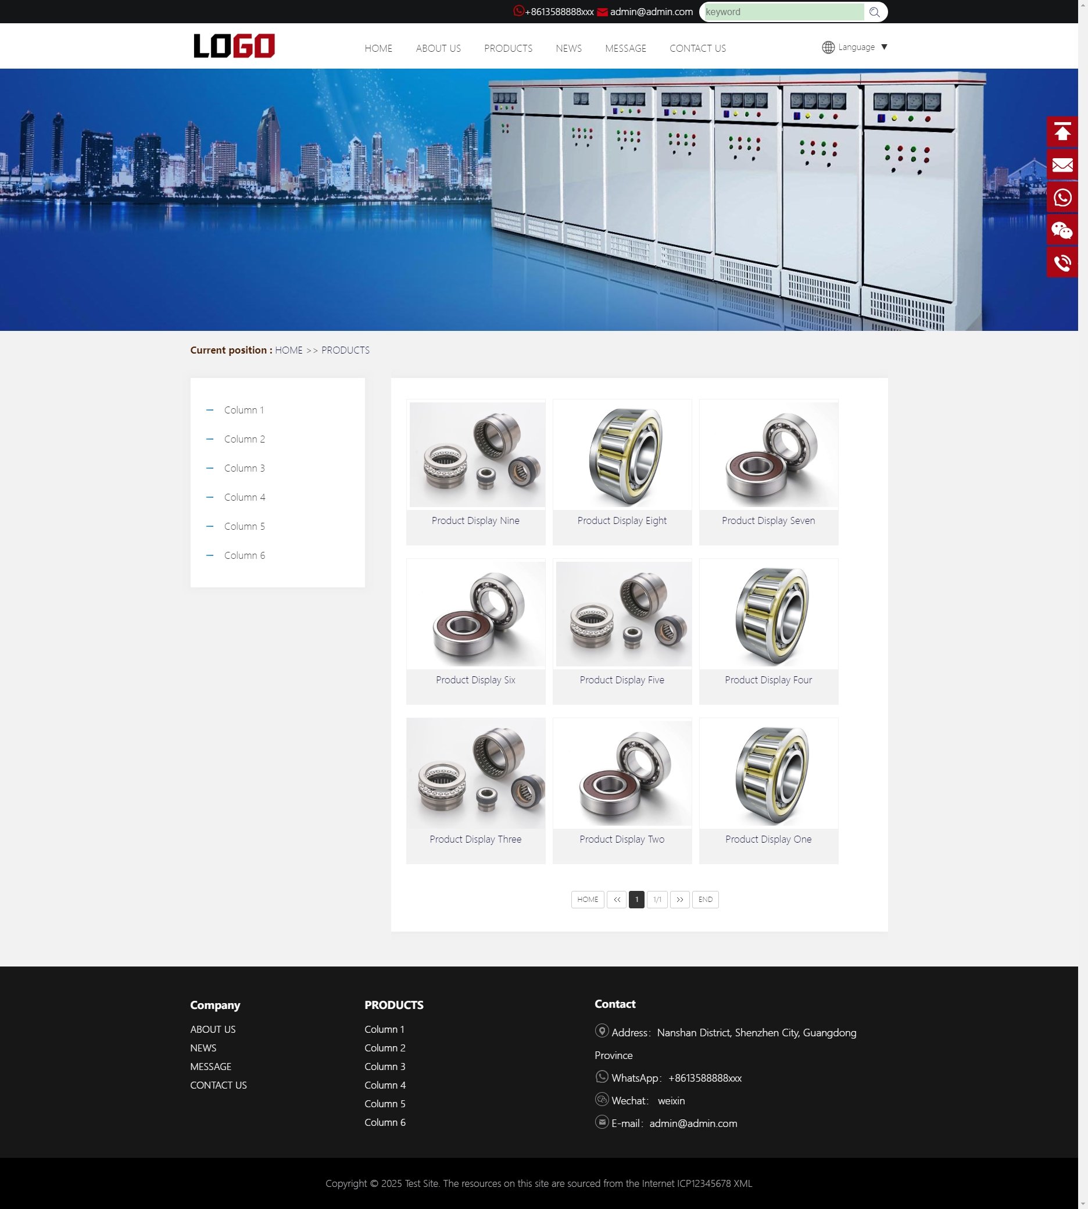
Task: Go to ABOUT US in navigation
Action: (x=438, y=48)
